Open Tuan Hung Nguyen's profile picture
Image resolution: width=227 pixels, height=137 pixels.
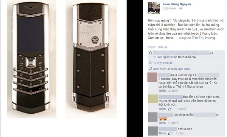154,8
